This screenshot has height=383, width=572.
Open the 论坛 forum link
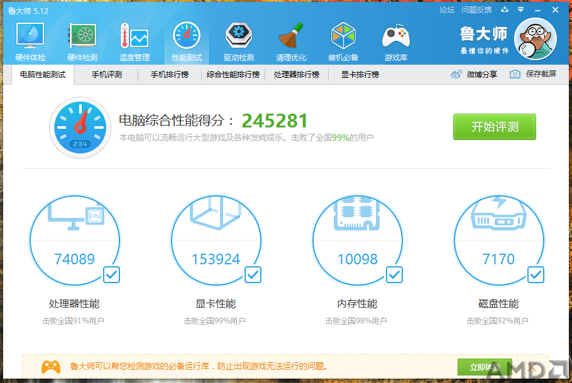click(447, 10)
